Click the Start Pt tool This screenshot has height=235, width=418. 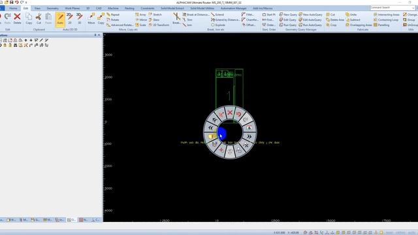(268, 14)
